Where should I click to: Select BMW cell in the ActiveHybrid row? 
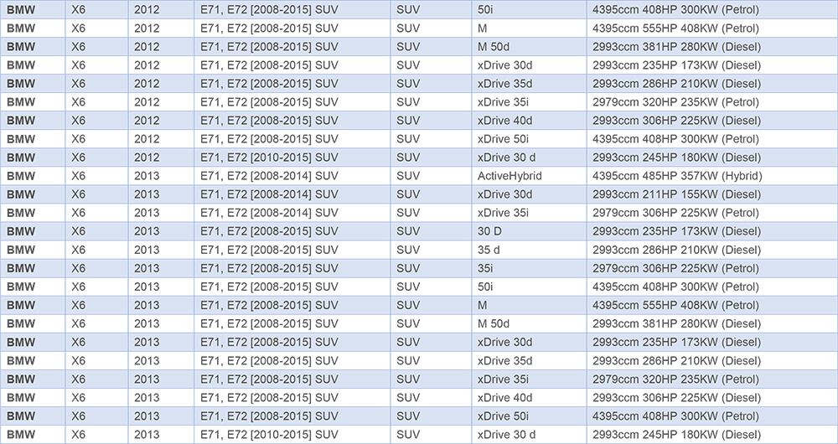[21, 176]
